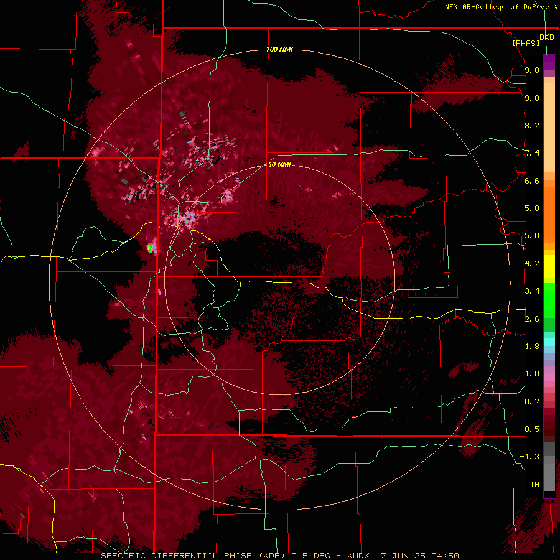Click the 9.0 scale value

click(x=532, y=98)
